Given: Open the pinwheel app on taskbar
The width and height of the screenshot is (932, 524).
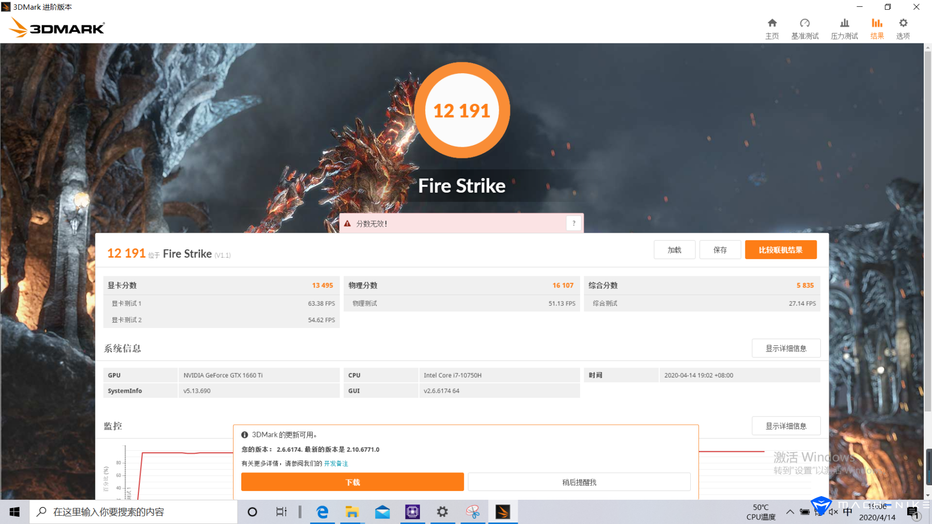Looking at the screenshot, I should (x=473, y=512).
